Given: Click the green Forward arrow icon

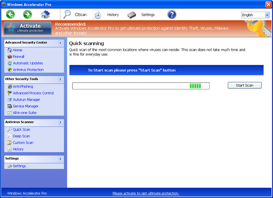Looking at the screenshot, I should (27, 14).
